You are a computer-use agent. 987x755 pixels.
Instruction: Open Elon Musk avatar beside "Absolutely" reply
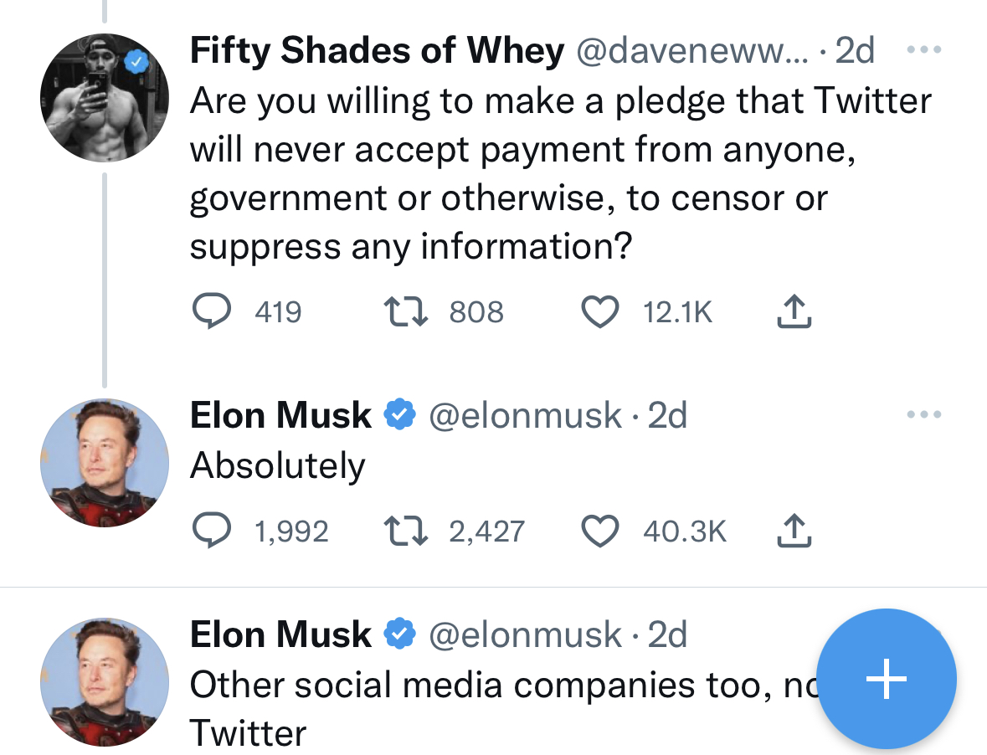[x=105, y=463]
